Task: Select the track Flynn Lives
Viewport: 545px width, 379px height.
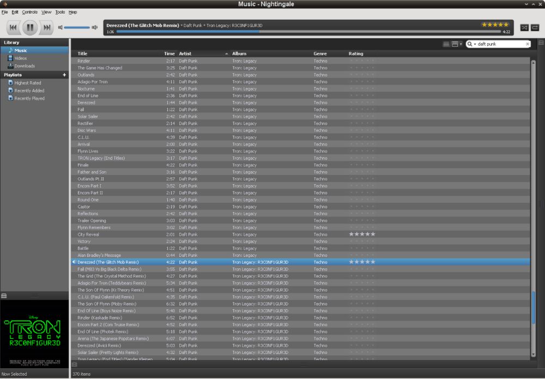Action: pos(301,151)
